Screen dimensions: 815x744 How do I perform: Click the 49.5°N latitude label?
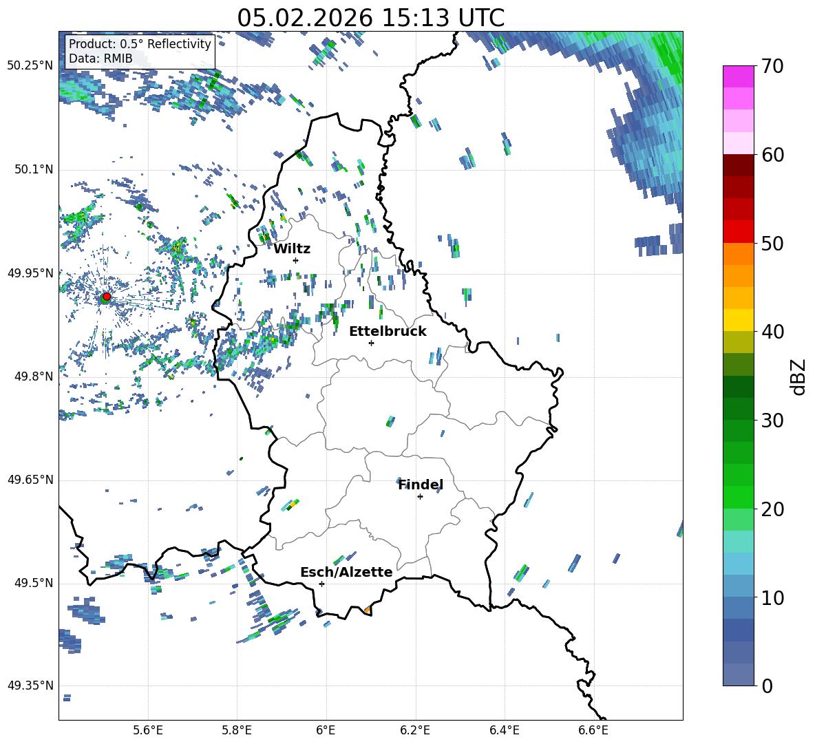(x=33, y=582)
